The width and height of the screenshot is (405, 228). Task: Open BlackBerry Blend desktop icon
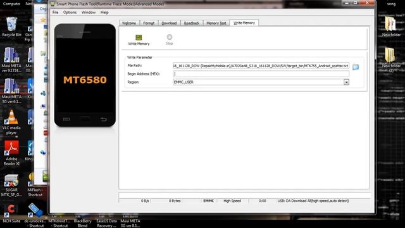point(83,221)
